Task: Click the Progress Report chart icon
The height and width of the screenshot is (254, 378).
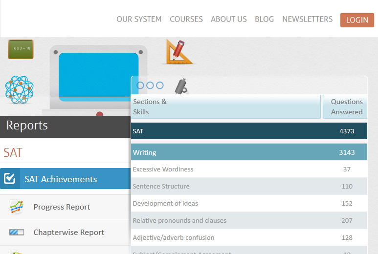Action: (x=17, y=207)
